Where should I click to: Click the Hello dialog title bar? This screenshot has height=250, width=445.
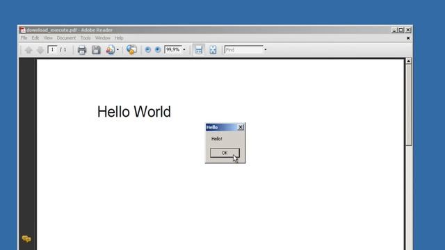[x=221, y=127]
